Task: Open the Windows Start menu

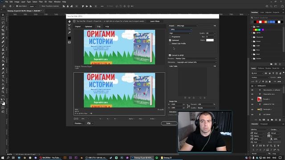Action: (3, 158)
